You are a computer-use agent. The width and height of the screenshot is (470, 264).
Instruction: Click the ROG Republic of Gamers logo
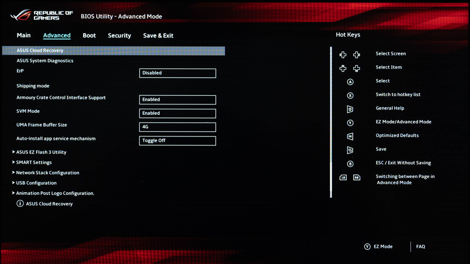coord(42,15)
